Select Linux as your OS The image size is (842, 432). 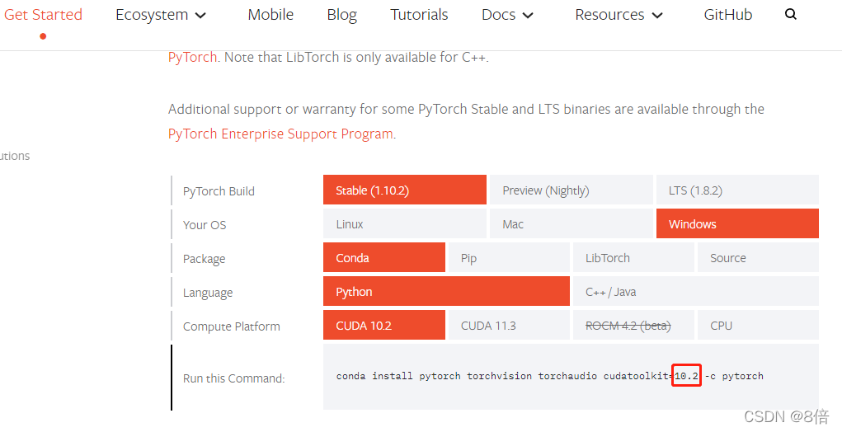coord(405,223)
